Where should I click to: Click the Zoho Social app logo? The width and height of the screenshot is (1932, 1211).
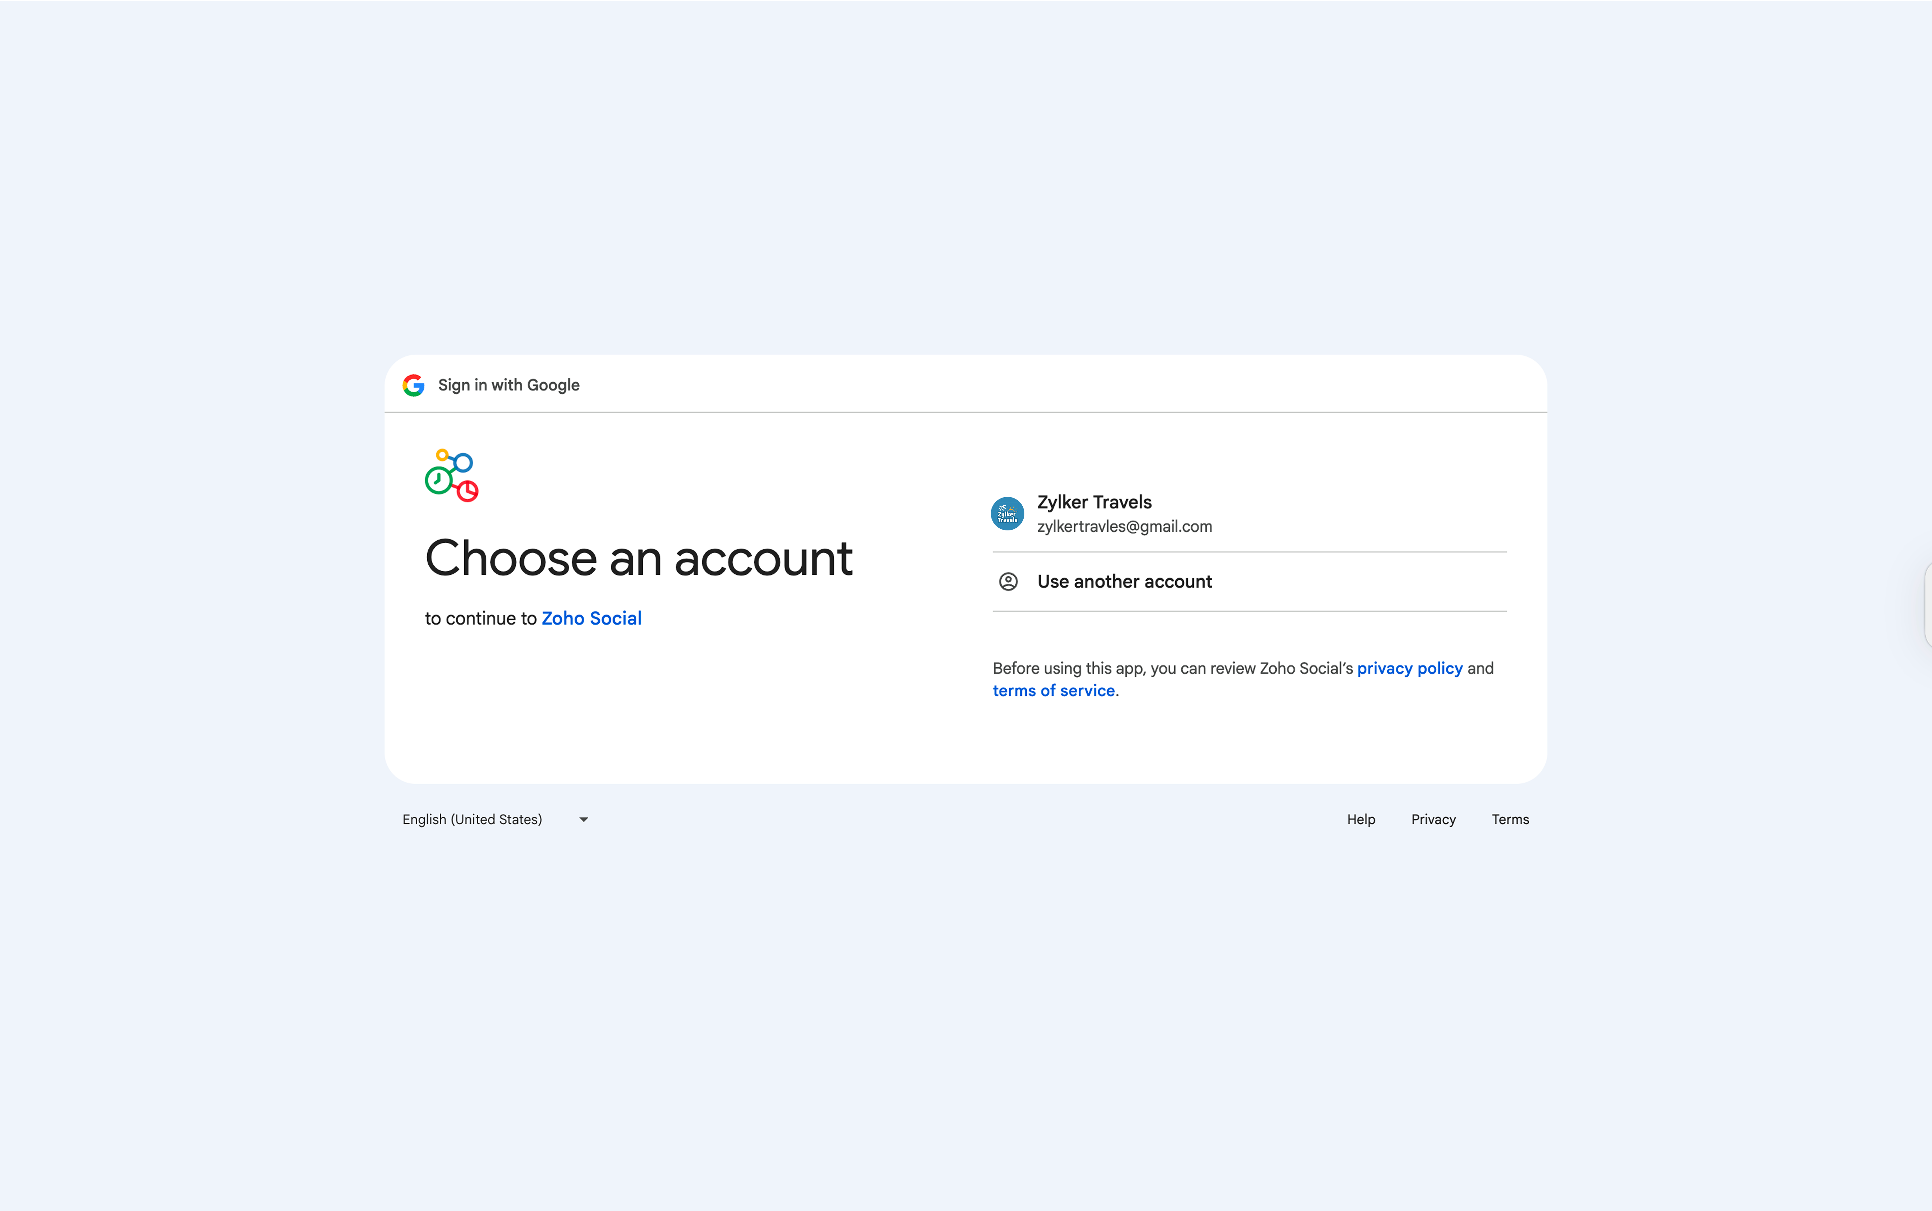click(x=451, y=475)
